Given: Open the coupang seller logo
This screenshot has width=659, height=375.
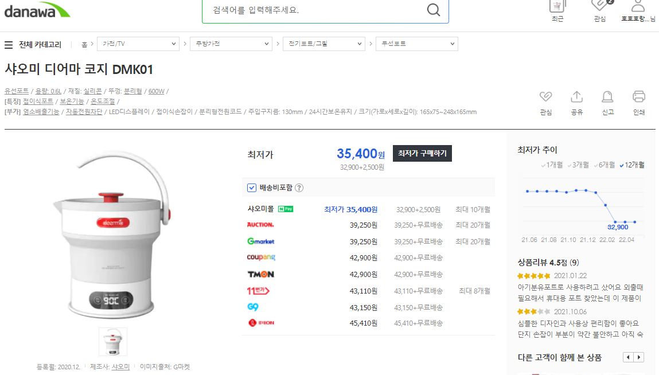Looking at the screenshot, I should click(261, 257).
